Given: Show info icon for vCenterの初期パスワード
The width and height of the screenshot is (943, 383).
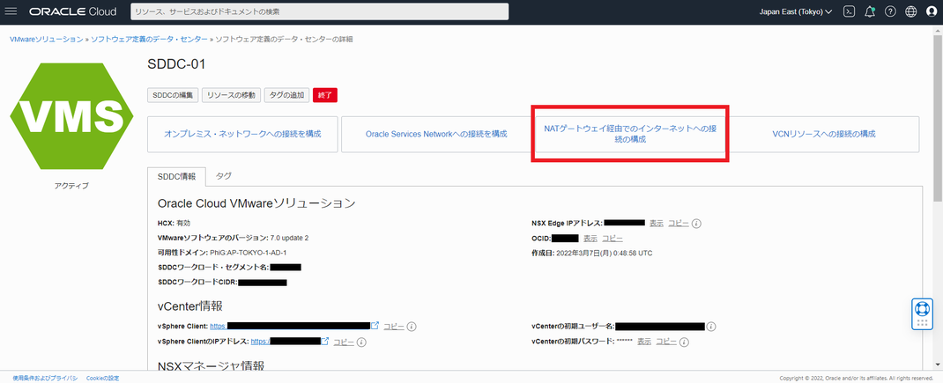Looking at the screenshot, I should coord(684,342).
